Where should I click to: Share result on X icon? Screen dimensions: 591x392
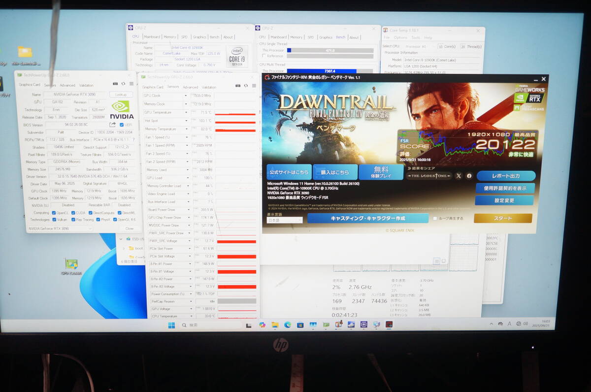(459, 176)
